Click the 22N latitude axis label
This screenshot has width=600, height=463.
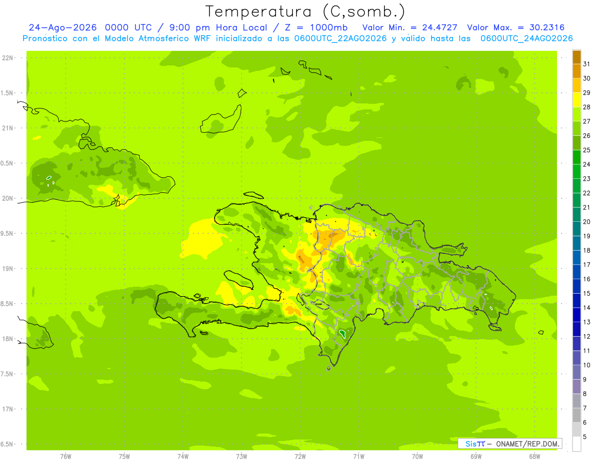(8, 58)
